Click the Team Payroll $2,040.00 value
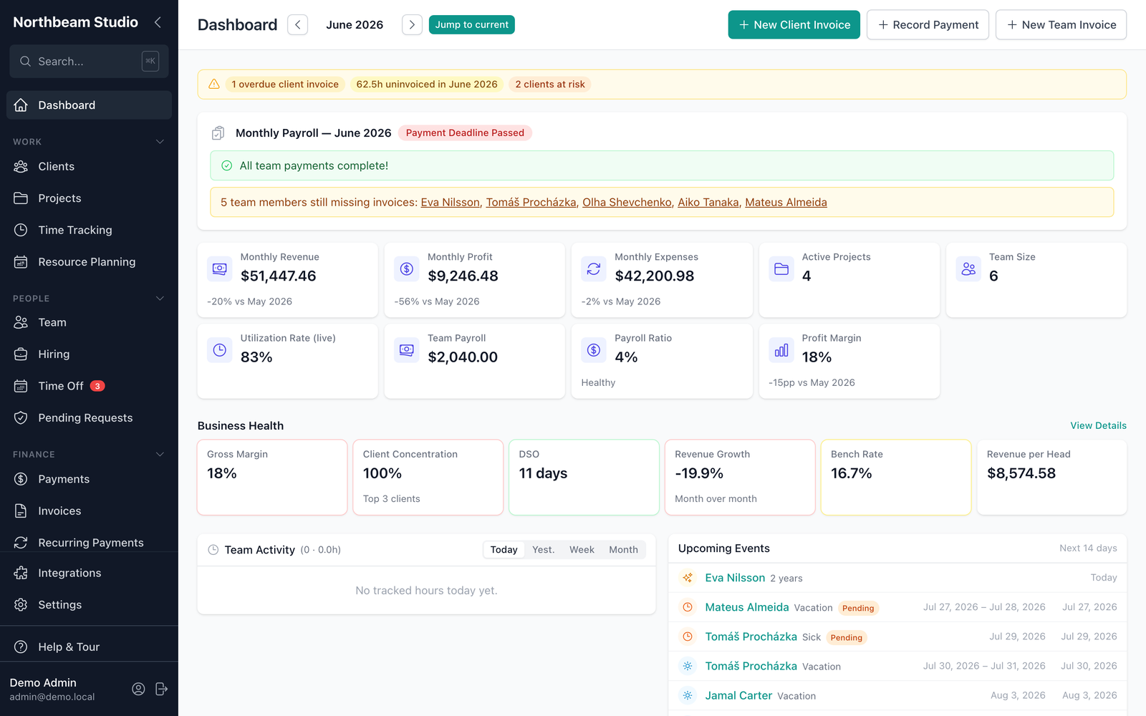 coord(463,357)
